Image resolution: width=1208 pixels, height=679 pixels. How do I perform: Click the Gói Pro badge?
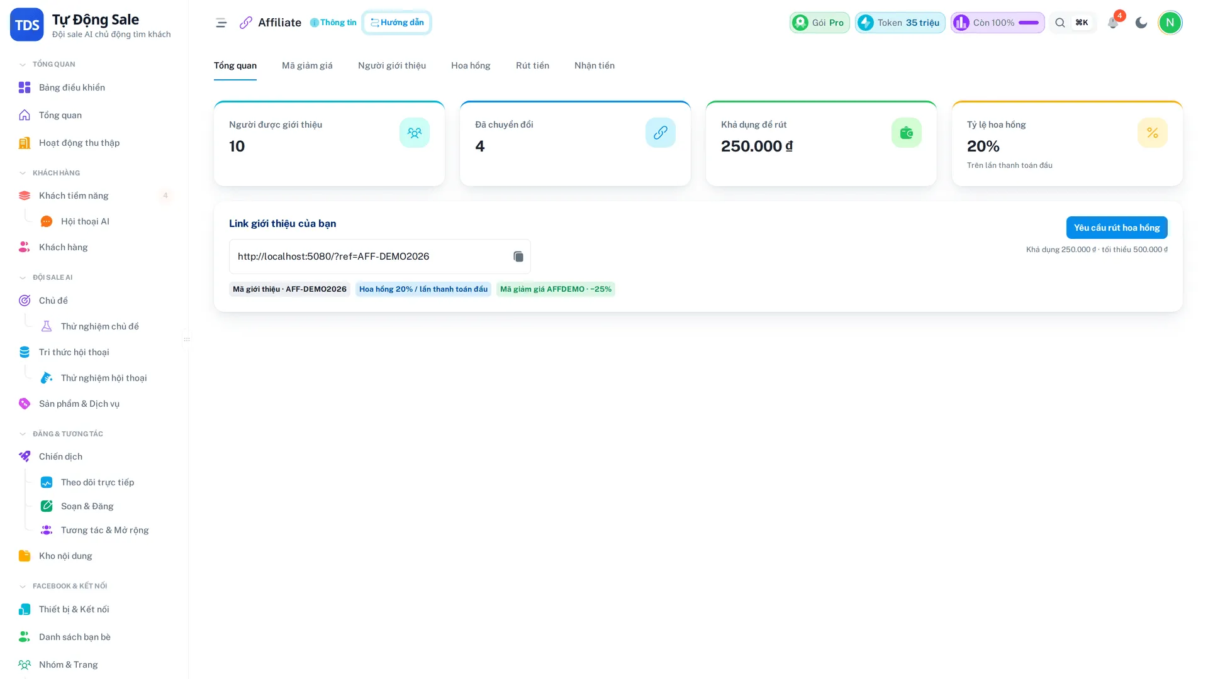[819, 23]
